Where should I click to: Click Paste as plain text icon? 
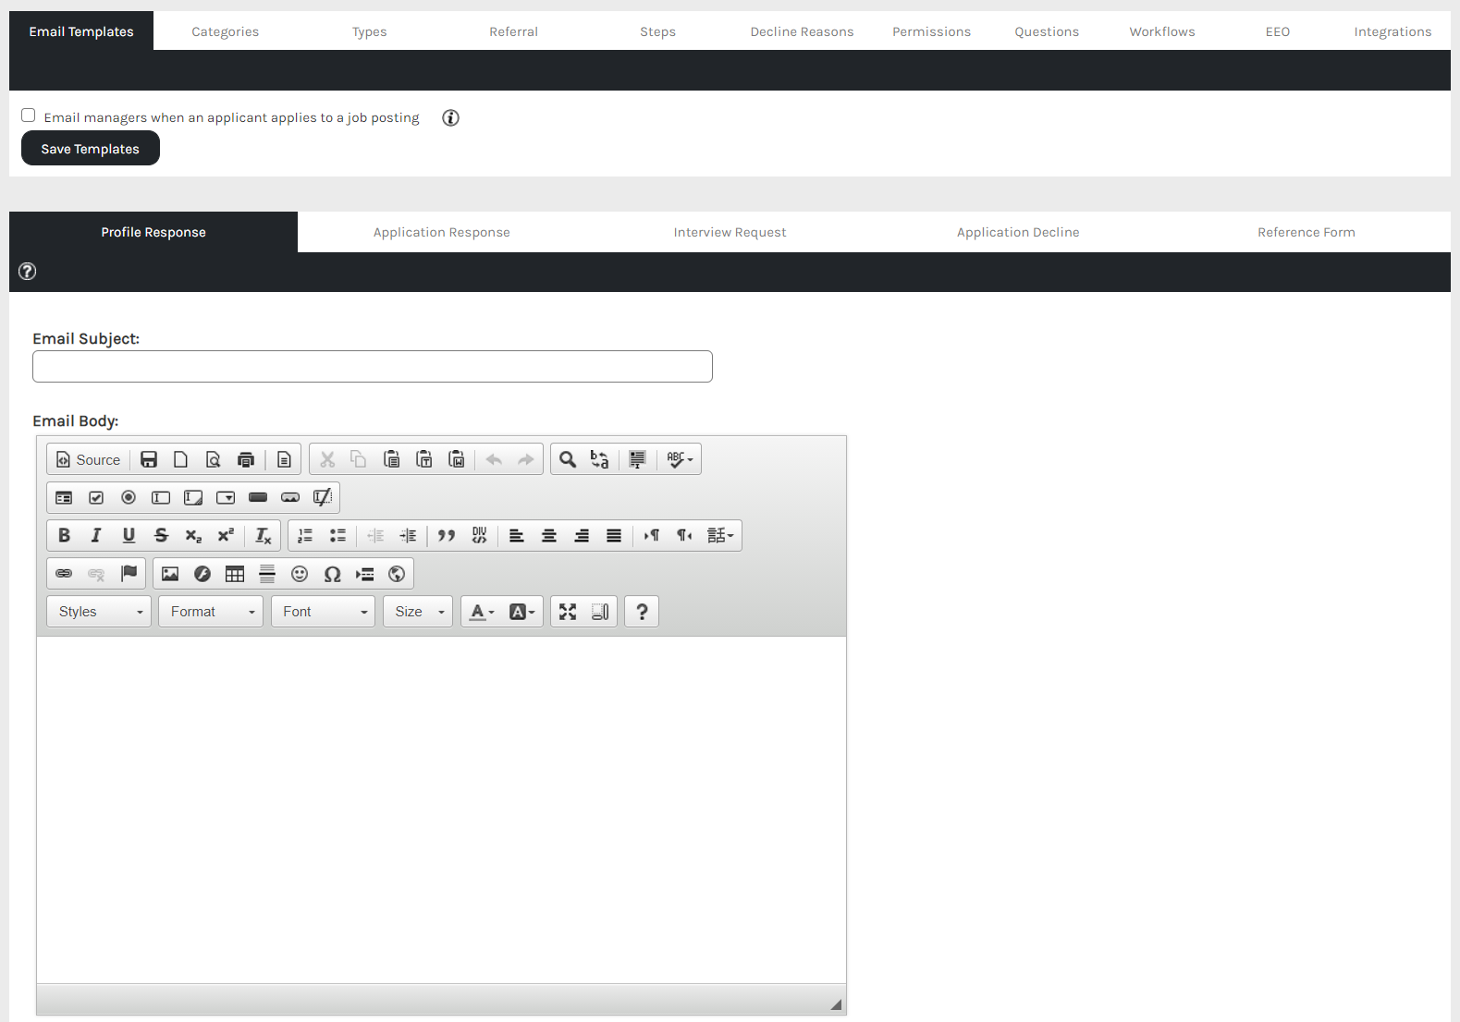[x=424, y=459]
